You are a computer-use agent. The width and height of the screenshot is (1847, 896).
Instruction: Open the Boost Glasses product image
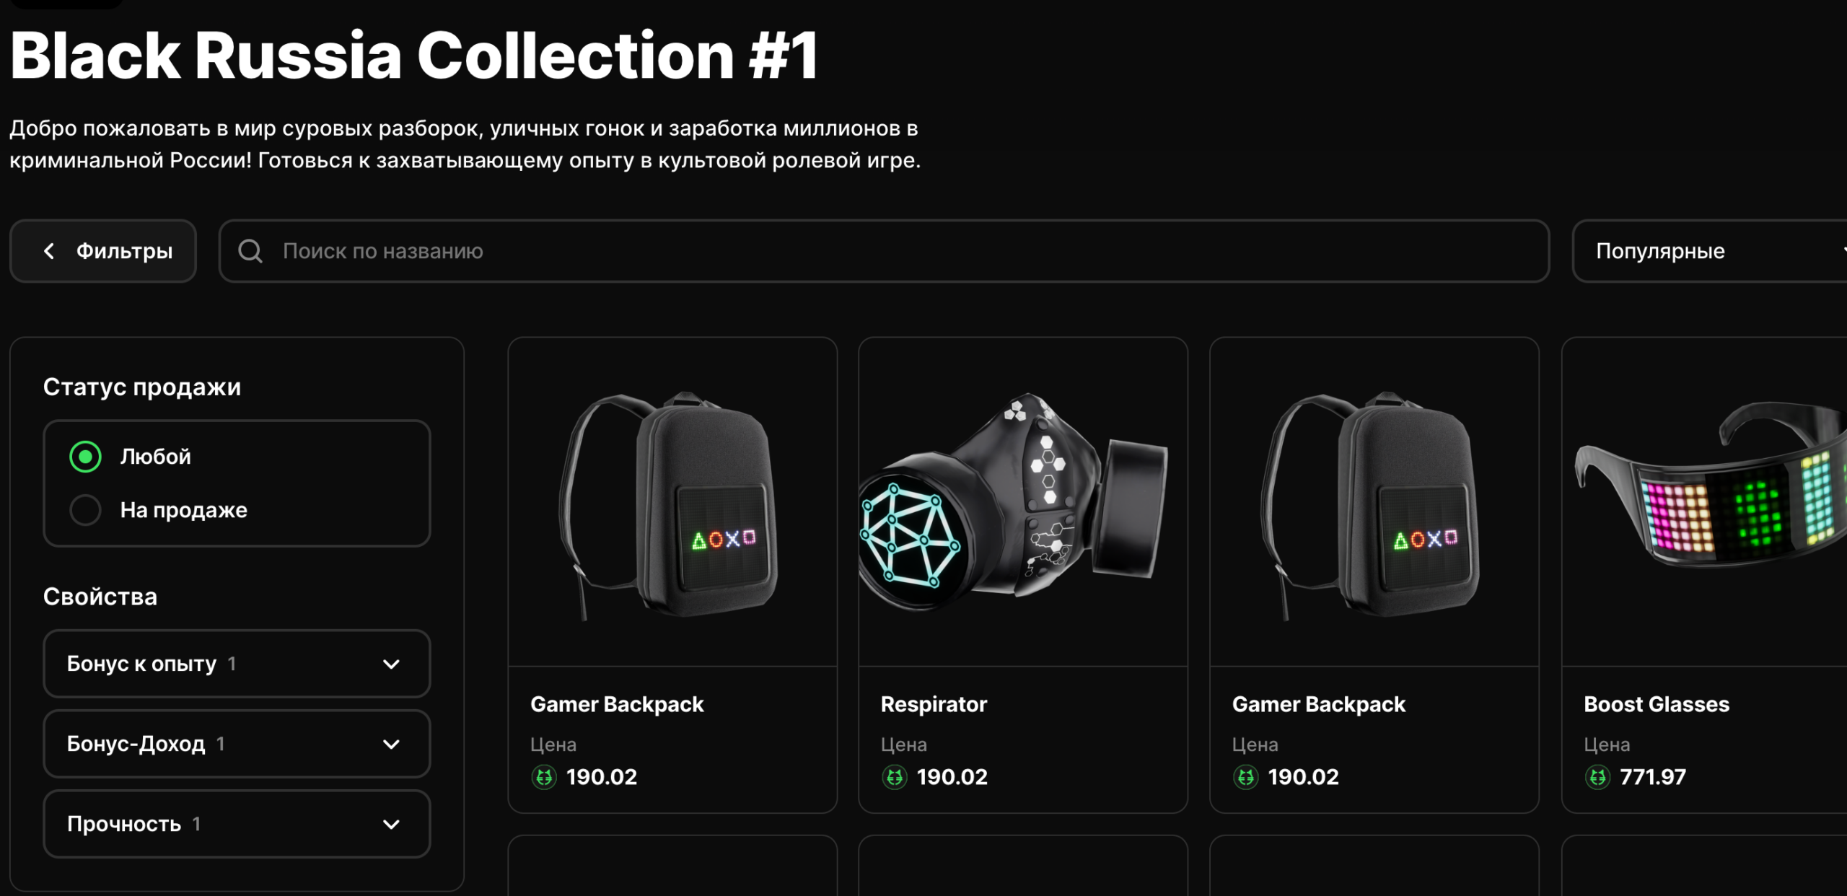point(1704,502)
